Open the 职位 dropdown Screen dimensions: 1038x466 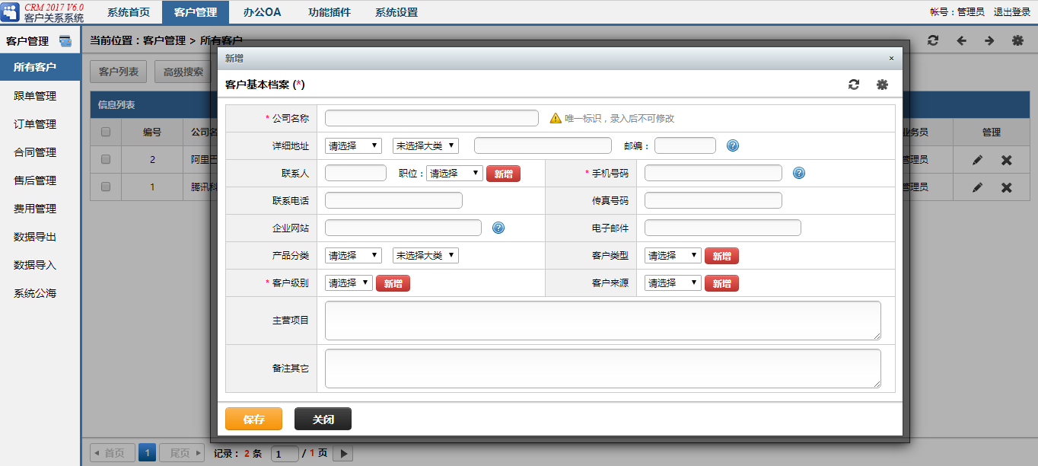click(454, 173)
